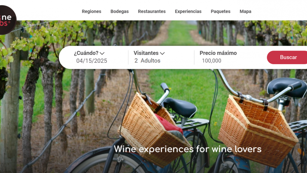Open the Mapa link
This screenshot has width=307, height=173.
245,11
